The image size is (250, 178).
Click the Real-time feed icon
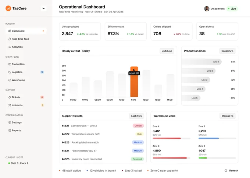coord(10,39)
